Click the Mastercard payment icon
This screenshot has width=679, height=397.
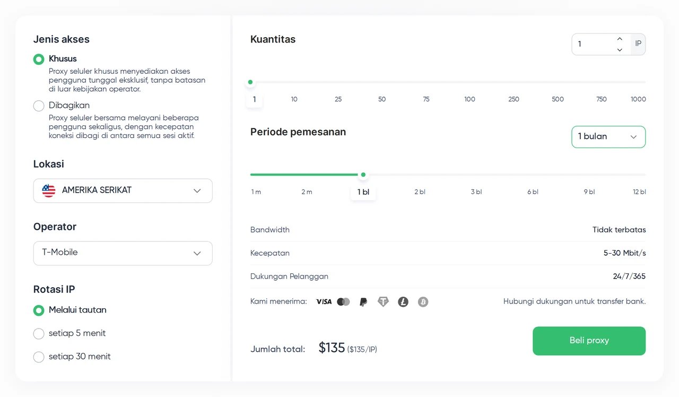(x=344, y=301)
